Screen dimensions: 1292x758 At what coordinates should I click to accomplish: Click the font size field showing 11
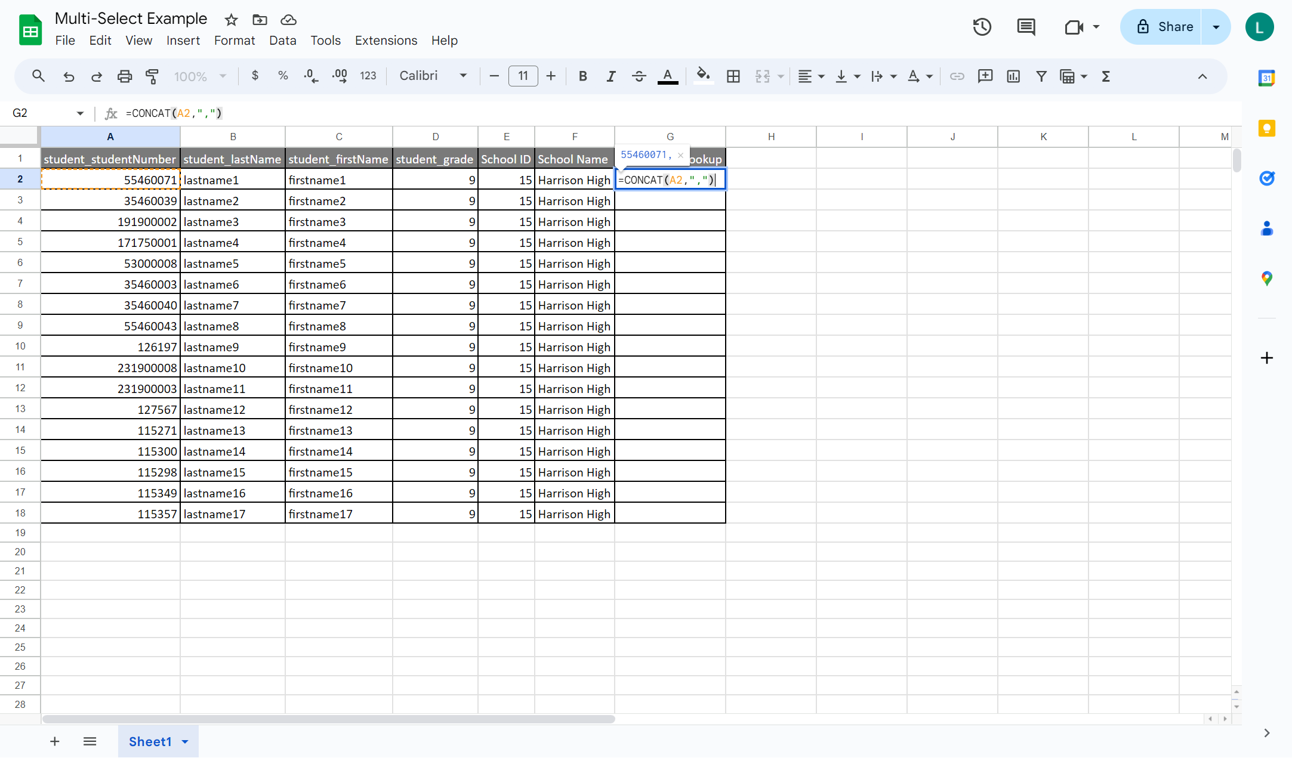coord(523,76)
